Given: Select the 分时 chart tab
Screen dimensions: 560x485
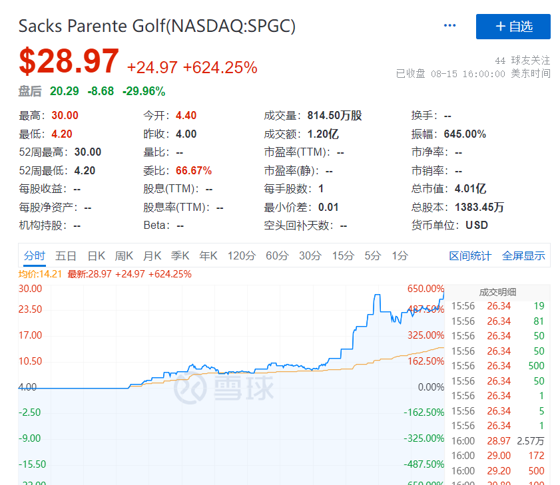Looking at the screenshot, I should click(35, 255).
